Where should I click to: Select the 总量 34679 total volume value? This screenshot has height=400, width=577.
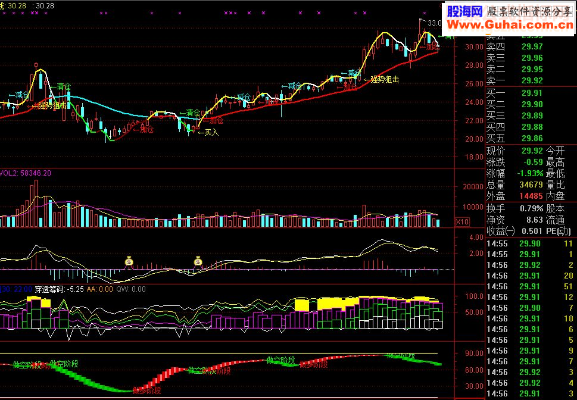532,185
